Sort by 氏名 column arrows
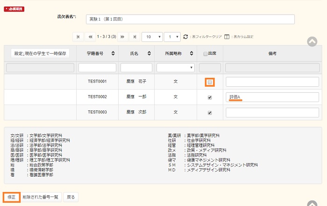The height and width of the screenshot is (206, 327). pos(149,54)
